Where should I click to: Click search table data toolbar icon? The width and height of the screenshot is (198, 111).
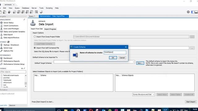pos(37,12)
